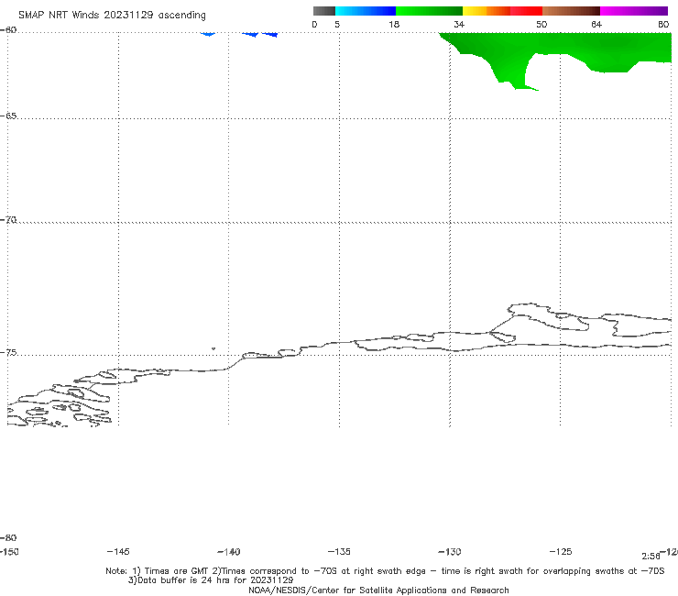The width and height of the screenshot is (678, 596).
Task: Click the gray segment of the wind color bar
Action: (323, 11)
